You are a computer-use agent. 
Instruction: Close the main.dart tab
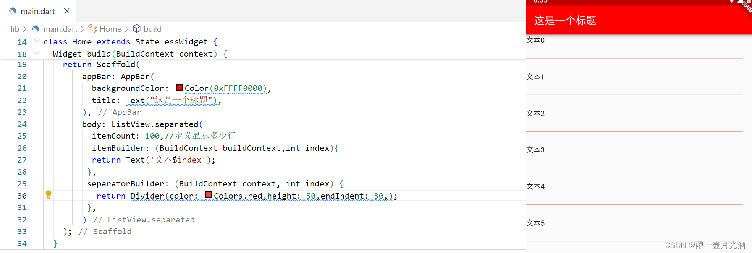tap(66, 11)
